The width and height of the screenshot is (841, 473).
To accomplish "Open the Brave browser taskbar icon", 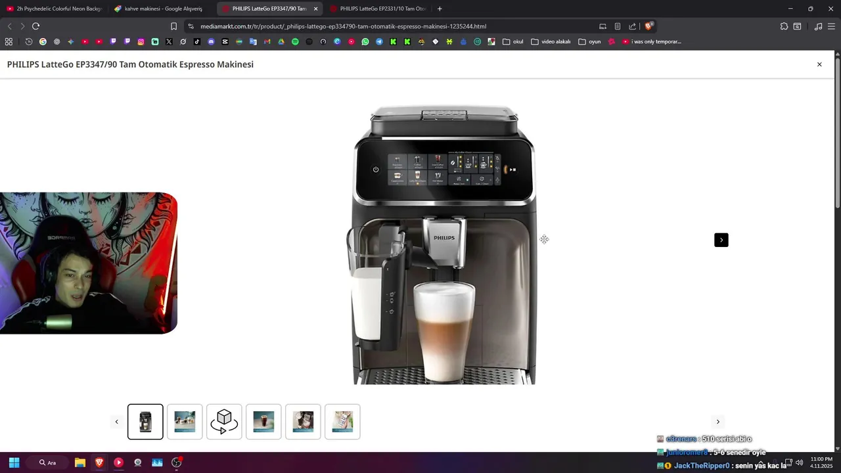I will [99, 462].
